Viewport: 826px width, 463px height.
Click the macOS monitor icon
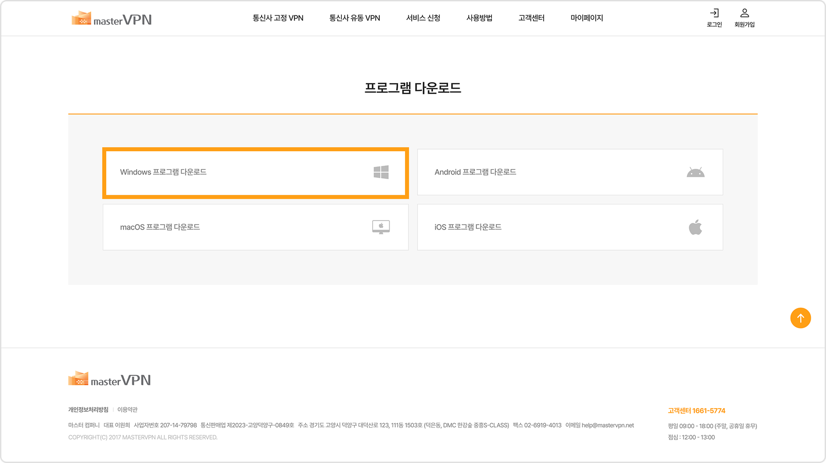point(381,227)
